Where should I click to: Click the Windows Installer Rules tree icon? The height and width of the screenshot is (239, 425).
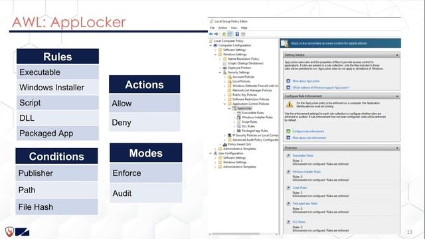(x=239, y=118)
